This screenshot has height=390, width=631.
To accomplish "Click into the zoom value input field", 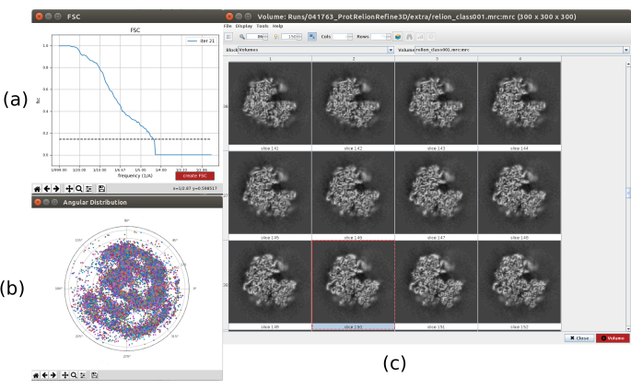I will [255, 37].
